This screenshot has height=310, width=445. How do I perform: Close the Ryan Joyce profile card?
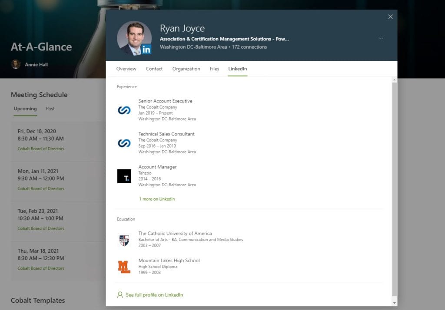coord(390,17)
